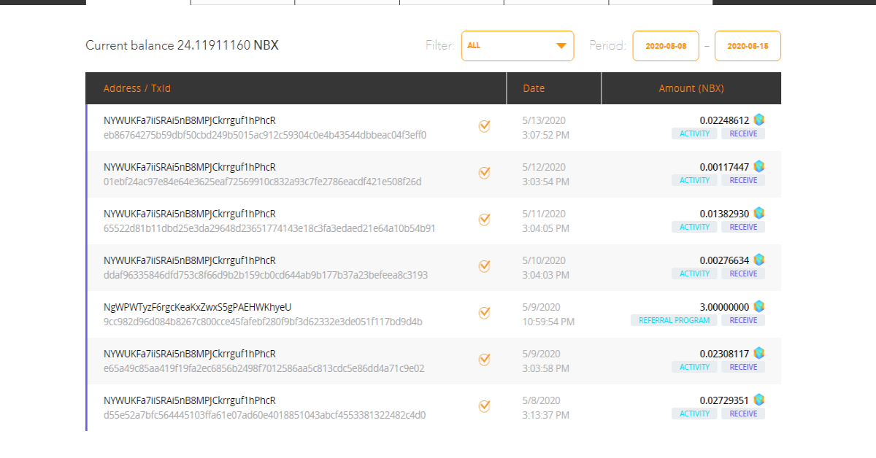Click NBX coin icon next to 0.02729351
Screen dimensions: 876x458
(x=759, y=400)
